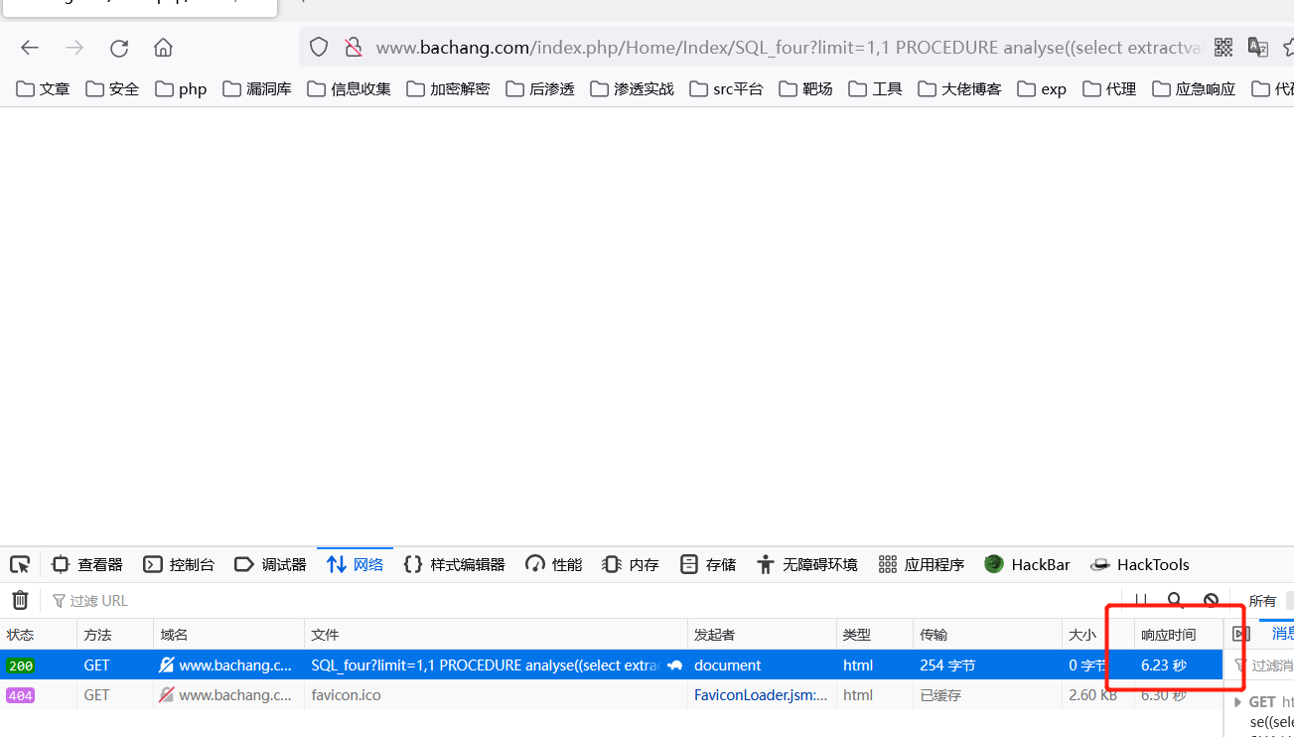Open the exp bookmarks folder
Image resolution: width=1294 pixels, height=737 pixels.
coord(1043,89)
